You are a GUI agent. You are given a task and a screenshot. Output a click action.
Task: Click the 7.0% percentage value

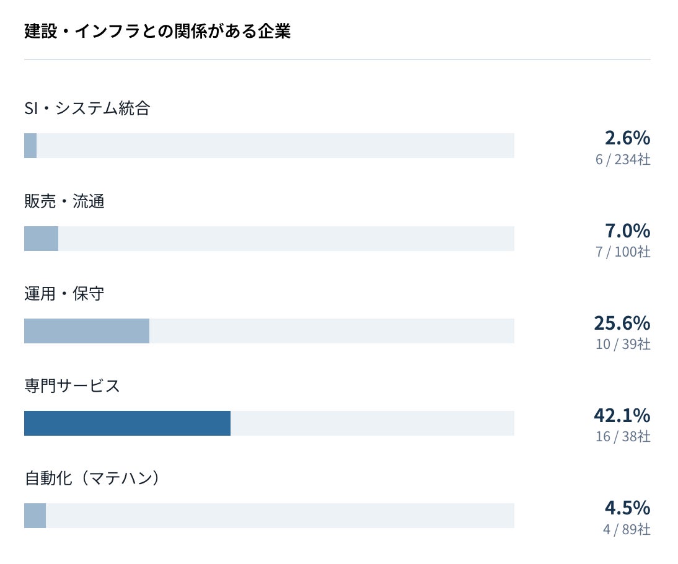coord(627,231)
